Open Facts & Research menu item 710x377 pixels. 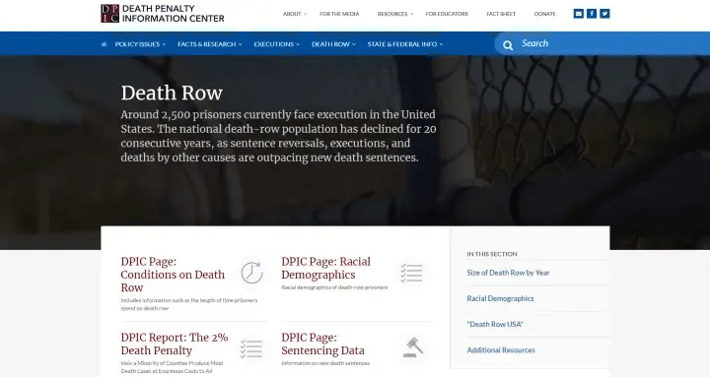[207, 44]
